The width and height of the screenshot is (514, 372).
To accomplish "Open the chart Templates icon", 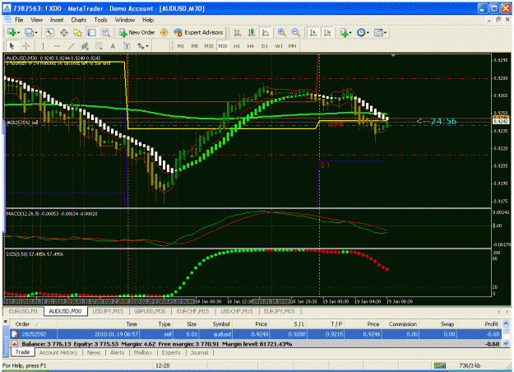I will (x=378, y=32).
